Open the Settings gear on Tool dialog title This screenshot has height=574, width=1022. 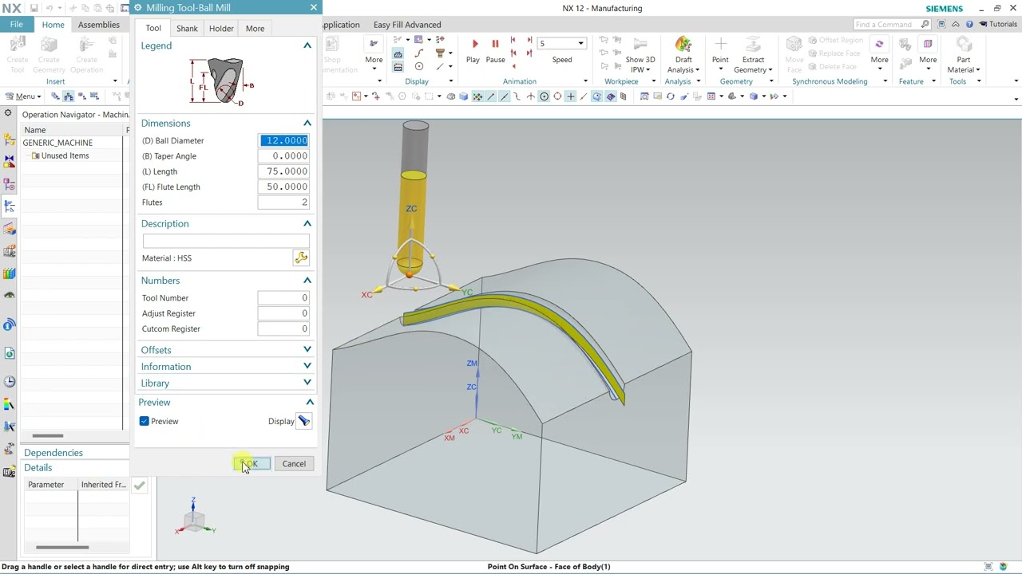click(x=138, y=8)
